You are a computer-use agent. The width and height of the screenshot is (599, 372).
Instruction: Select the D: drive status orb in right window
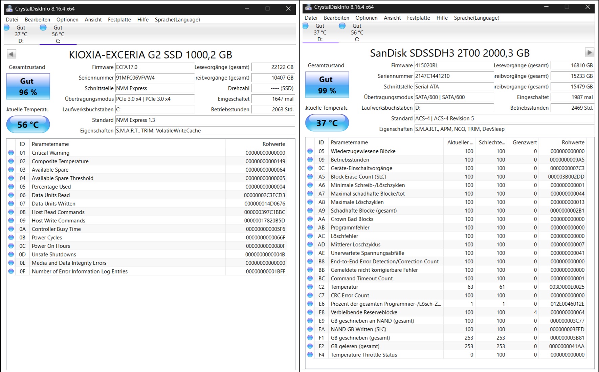[x=306, y=26]
